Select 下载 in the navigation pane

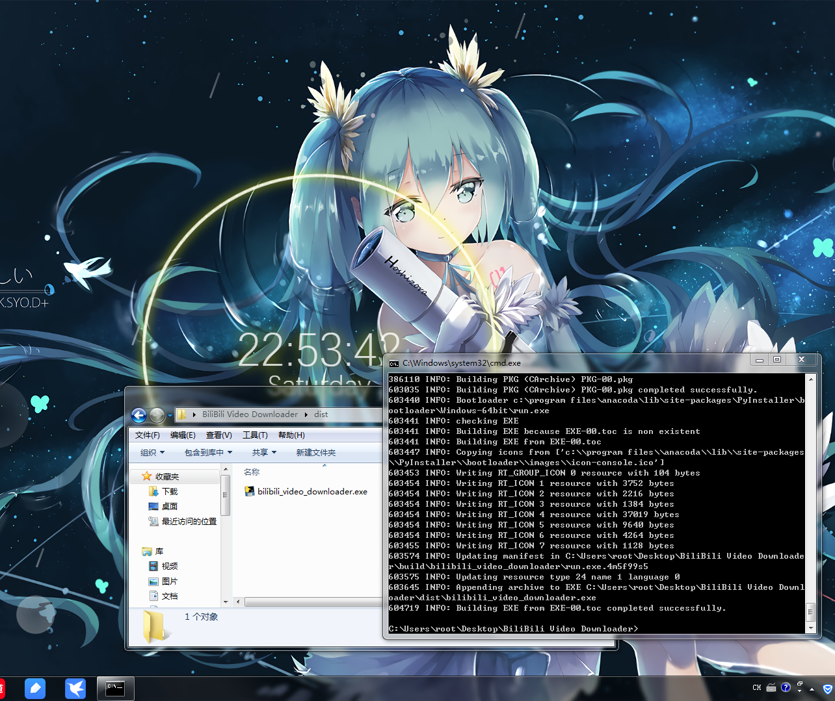(170, 492)
